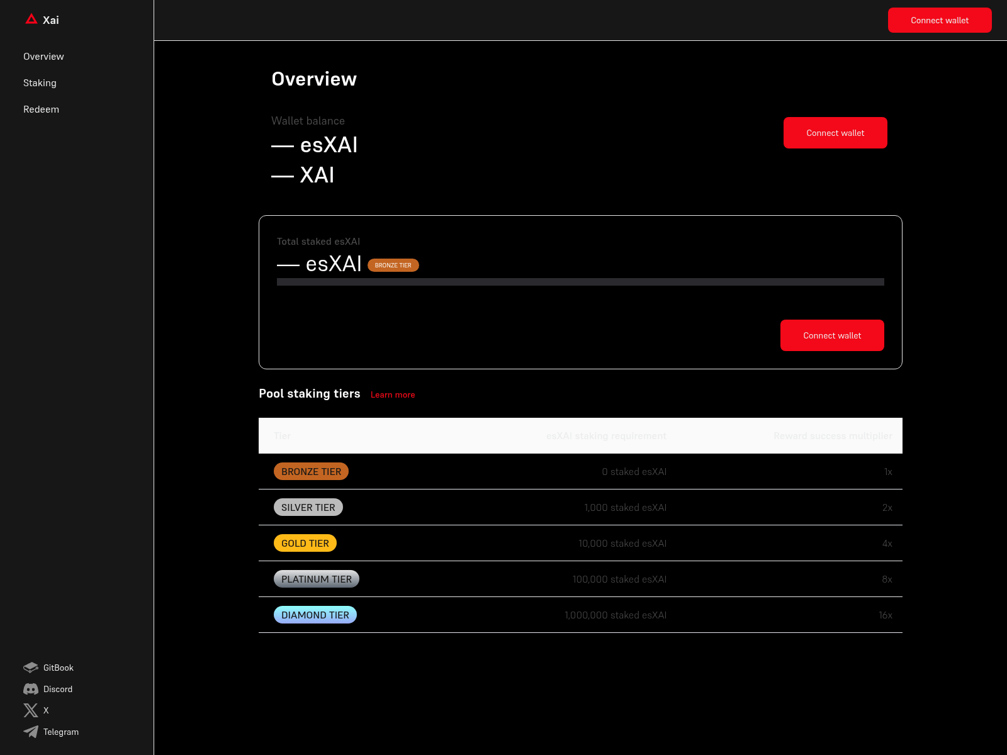The height and width of the screenshot is (755, 1007).
Task: Click Connect wallet in the top bar
Action: pyautogui.click(x=939, y=20)
